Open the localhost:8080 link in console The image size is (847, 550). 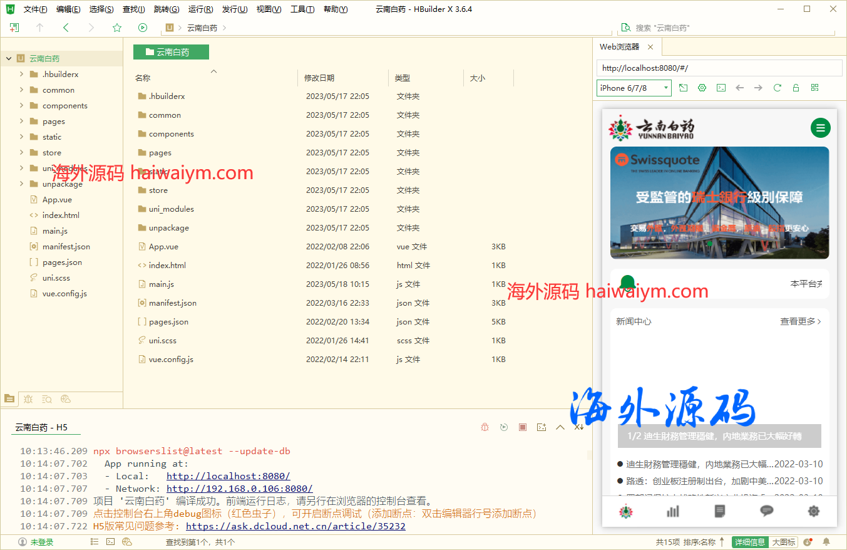point(228,476)
